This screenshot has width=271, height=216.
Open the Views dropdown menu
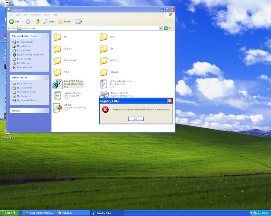click(x=79, y=22)
